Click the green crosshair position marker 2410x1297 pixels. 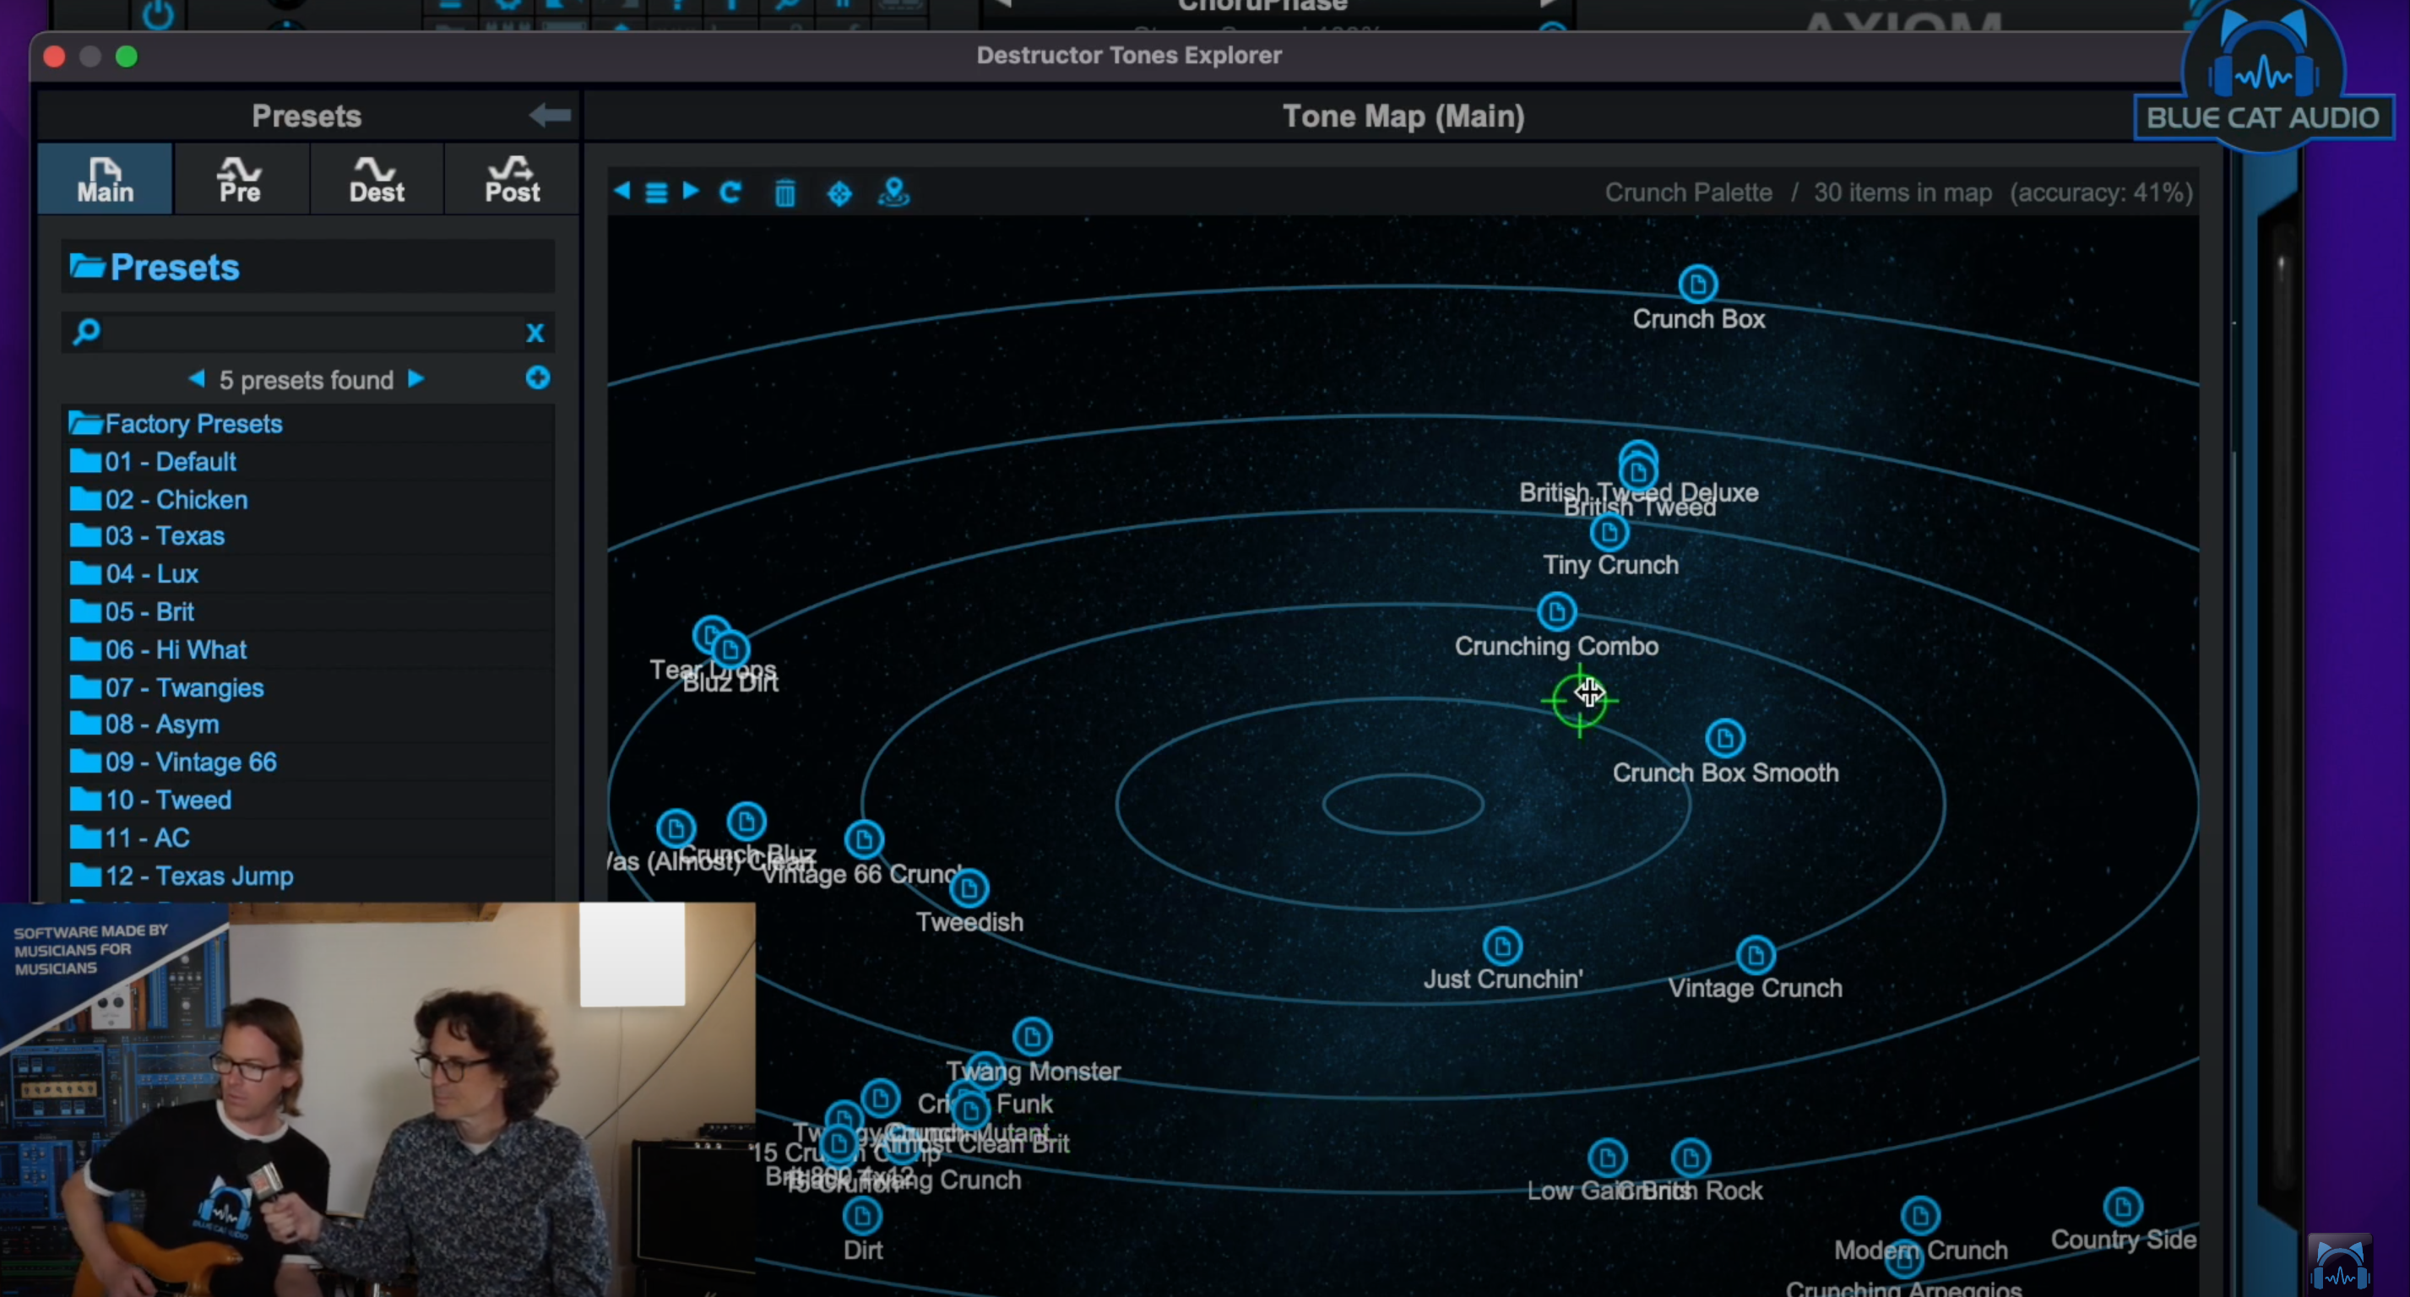[x=1579, y=700]
